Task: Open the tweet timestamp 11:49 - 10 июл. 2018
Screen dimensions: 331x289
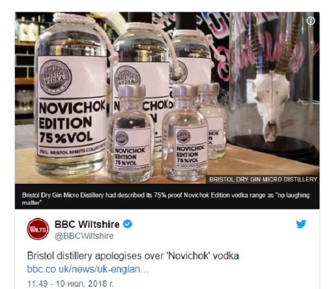Action: pos(70,283)
